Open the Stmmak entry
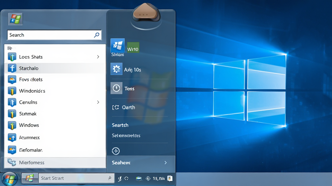 (x=55, y=114)
